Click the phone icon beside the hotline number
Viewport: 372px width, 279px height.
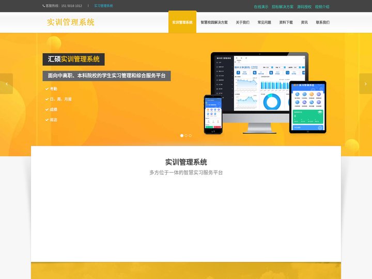(43, 6)
